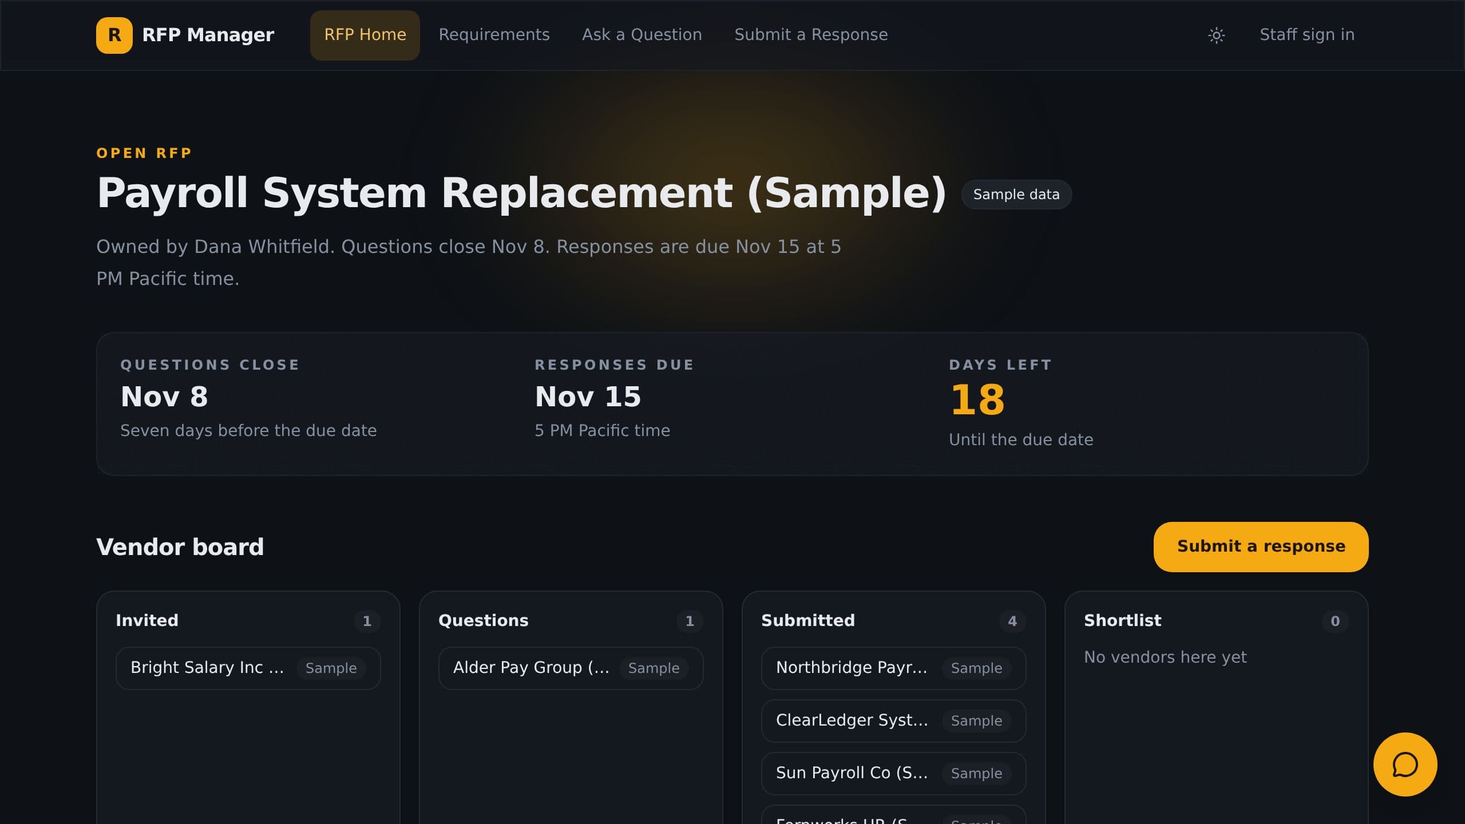Click the Submitted column count badge
1465x824 pixels.
pos(1012,621)
